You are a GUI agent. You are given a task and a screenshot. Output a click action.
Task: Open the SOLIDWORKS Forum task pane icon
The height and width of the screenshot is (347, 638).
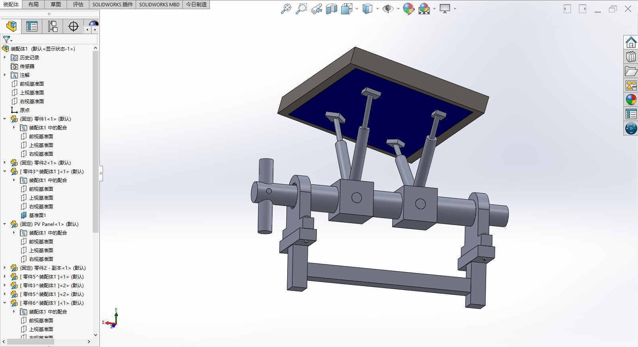[x=631, y=128]
